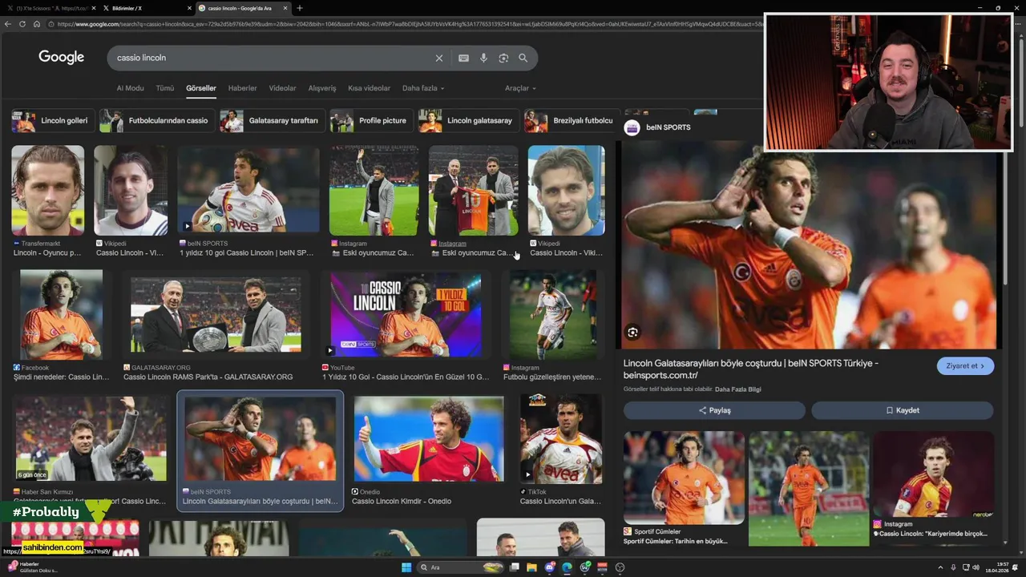Open the Windows Start menu
1026x577 pixels.
(x=406, y=567)
